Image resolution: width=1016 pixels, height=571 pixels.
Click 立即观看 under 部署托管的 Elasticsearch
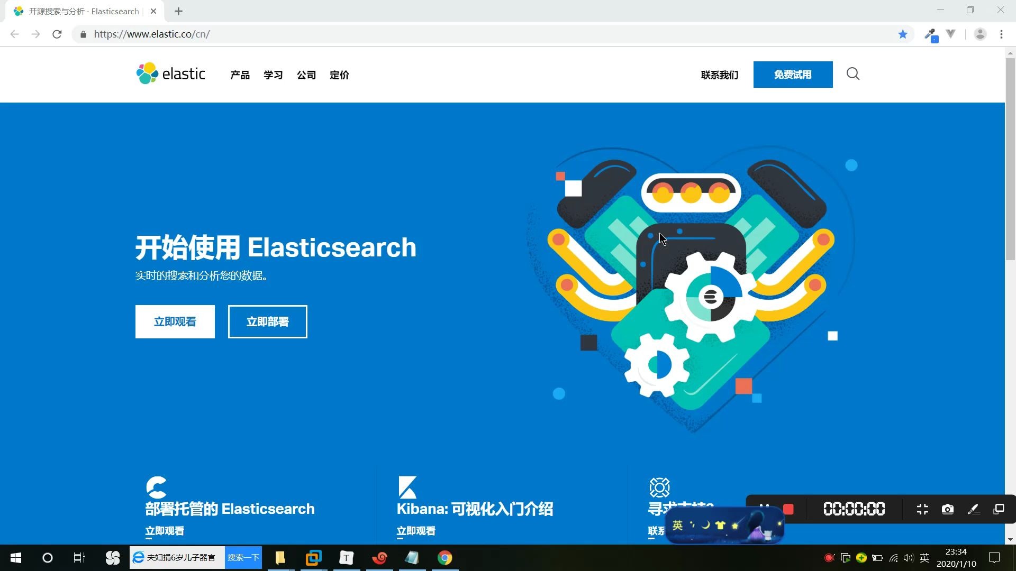point(165,531)
